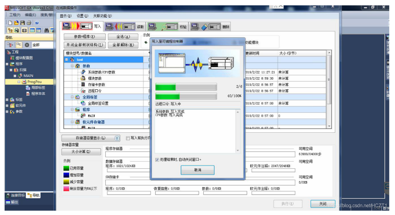Click the Print toolbar icon
This screenshot has width=395, height=215.
[x=29, y=23]
